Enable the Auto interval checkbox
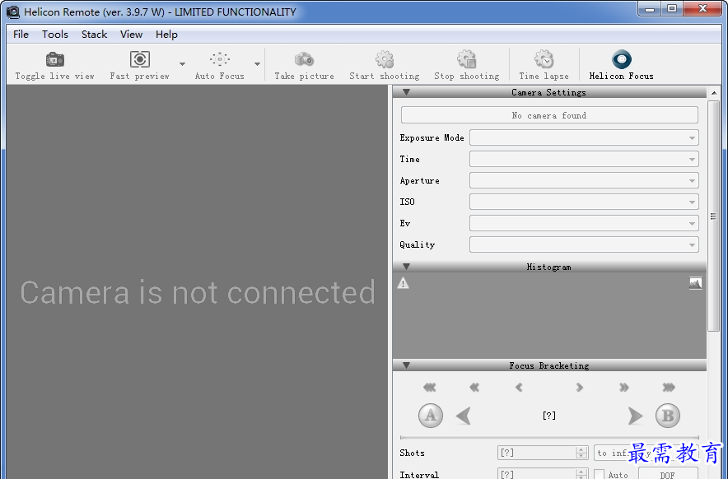The height and width of the screenshot is (479, 728). click(x=600, y=474)
